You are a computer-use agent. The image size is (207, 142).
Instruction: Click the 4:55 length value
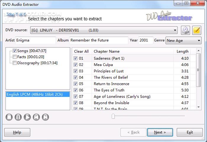click(185, 84)
